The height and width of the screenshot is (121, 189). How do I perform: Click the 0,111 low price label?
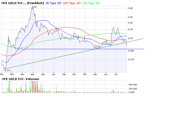pyautogui.click(x=8, y=71)
